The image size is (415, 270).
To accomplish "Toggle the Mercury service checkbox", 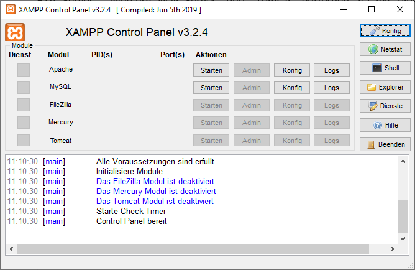I will click(24, 123).
